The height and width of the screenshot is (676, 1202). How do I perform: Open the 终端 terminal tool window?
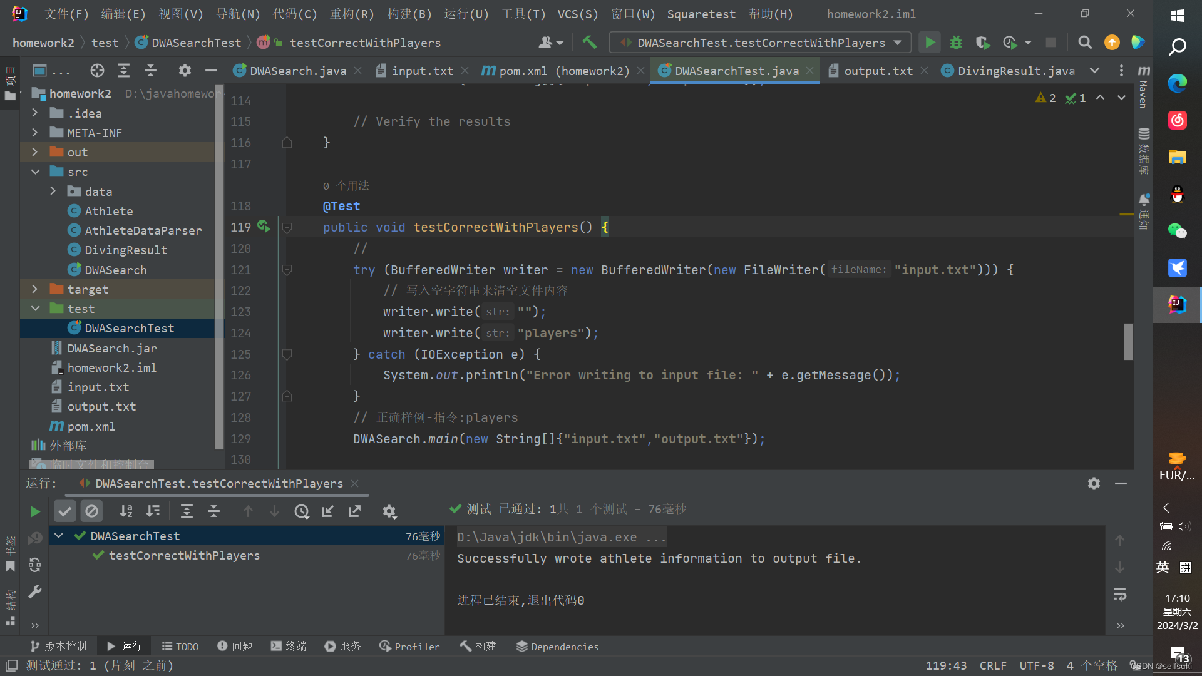[289, 646]
